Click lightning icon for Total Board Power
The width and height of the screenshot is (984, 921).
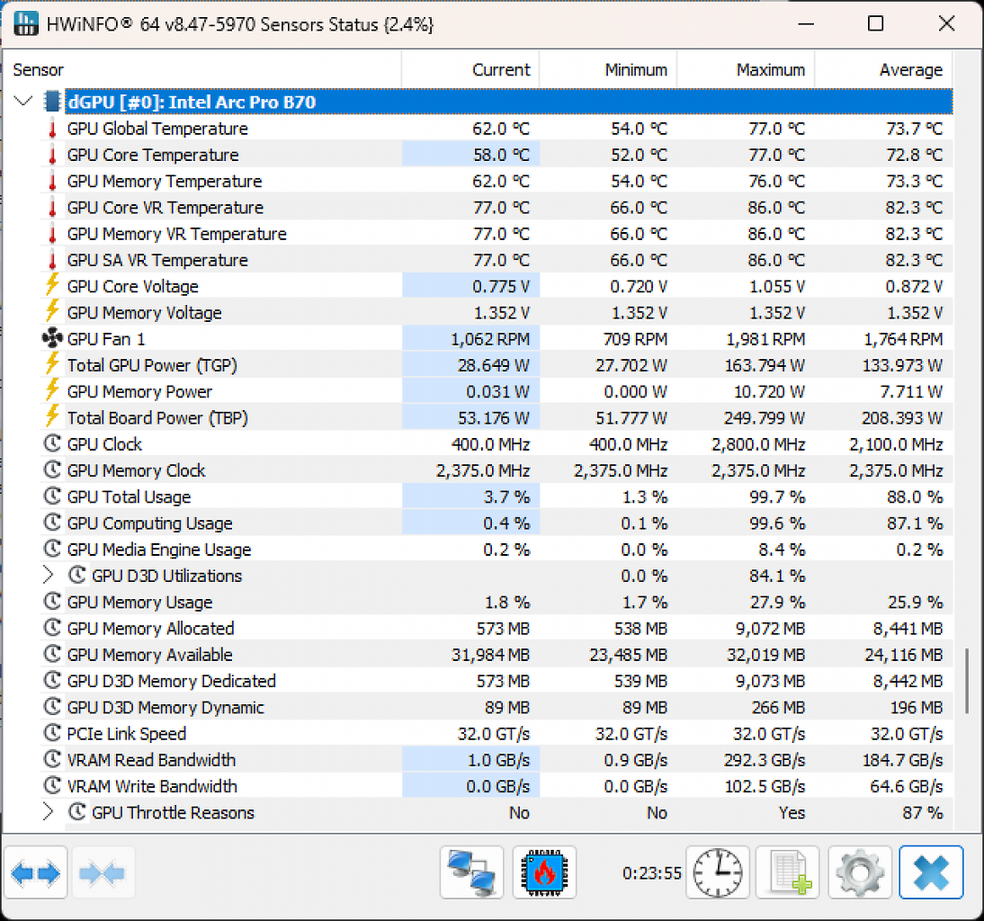click(52, 417)
